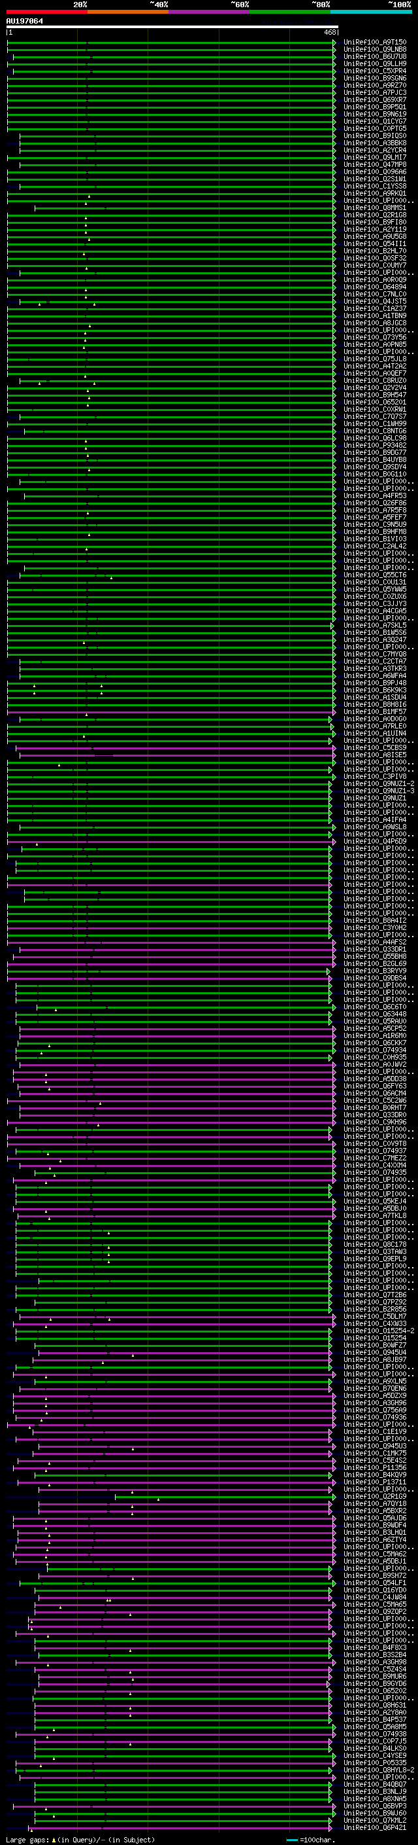
Task: Click the UniRef100_Q73Y56 hit label
Action: (x=375, y=337)
